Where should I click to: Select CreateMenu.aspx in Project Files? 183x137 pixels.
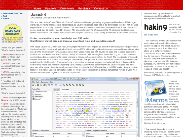pyautogui.click(x=40, y=92)
